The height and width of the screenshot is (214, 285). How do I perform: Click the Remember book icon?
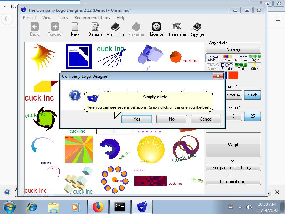pyautogui.click(x=115, y=27)
